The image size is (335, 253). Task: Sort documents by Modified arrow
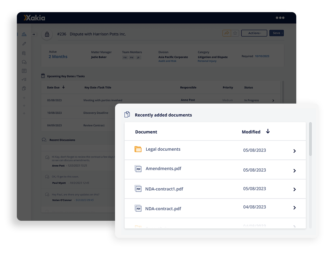point(268,131)
